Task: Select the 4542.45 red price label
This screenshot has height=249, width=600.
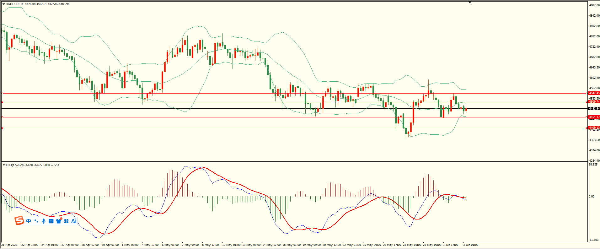Action: [594, 93]
